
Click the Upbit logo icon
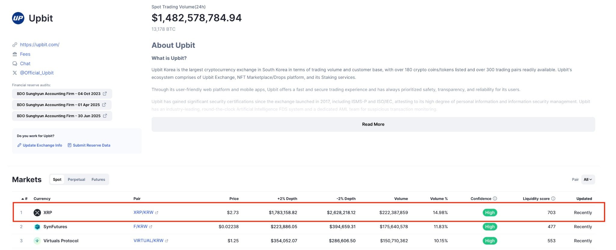[18, 18]
